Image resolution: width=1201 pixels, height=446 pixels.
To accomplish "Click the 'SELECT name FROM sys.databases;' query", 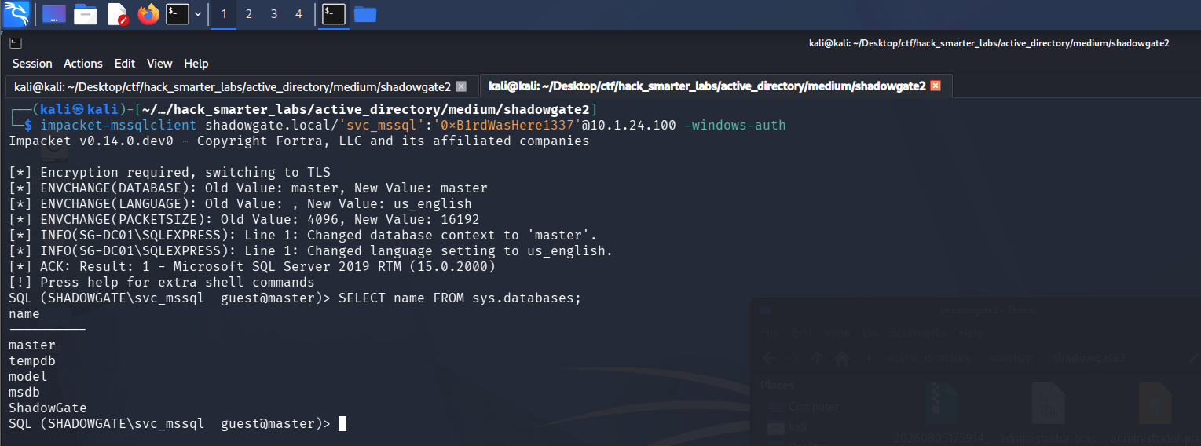I will click(x=460, y=298).
